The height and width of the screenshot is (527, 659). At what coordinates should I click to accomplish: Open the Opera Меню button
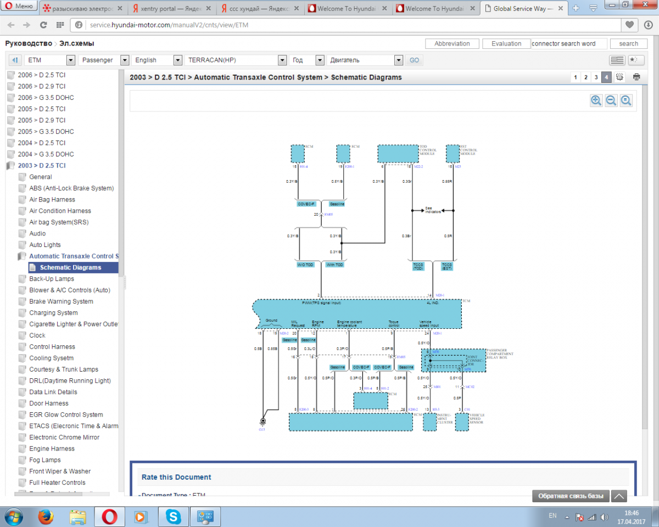(20, 7)
